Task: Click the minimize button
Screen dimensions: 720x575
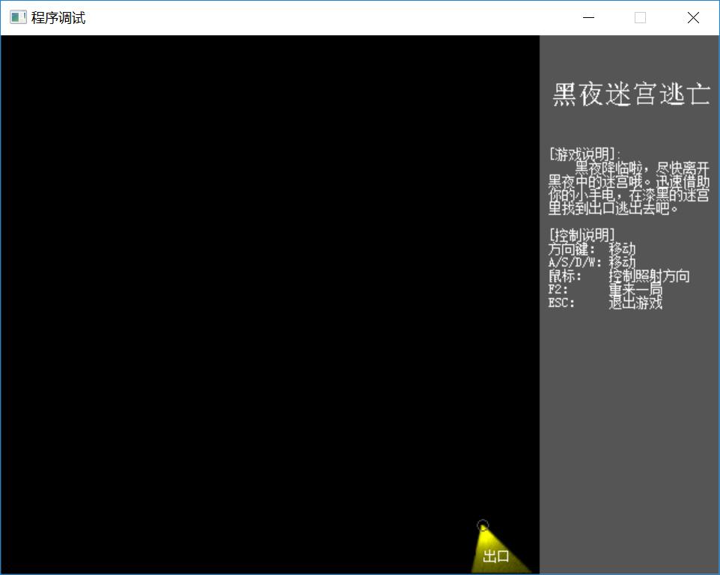Action: [588, 17]
